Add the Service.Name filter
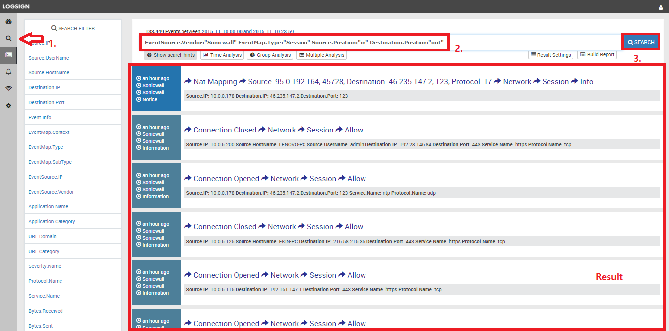 (x=44, y=296)
